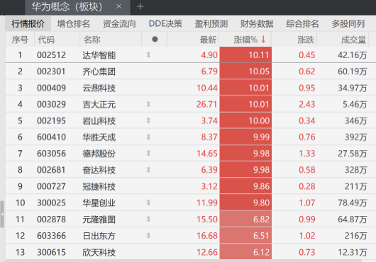Click the up-down marker icon for 日出东方

(x=148, y=236)
